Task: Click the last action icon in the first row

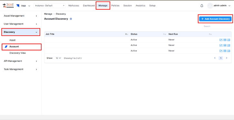Action: [x=229, y=40]
